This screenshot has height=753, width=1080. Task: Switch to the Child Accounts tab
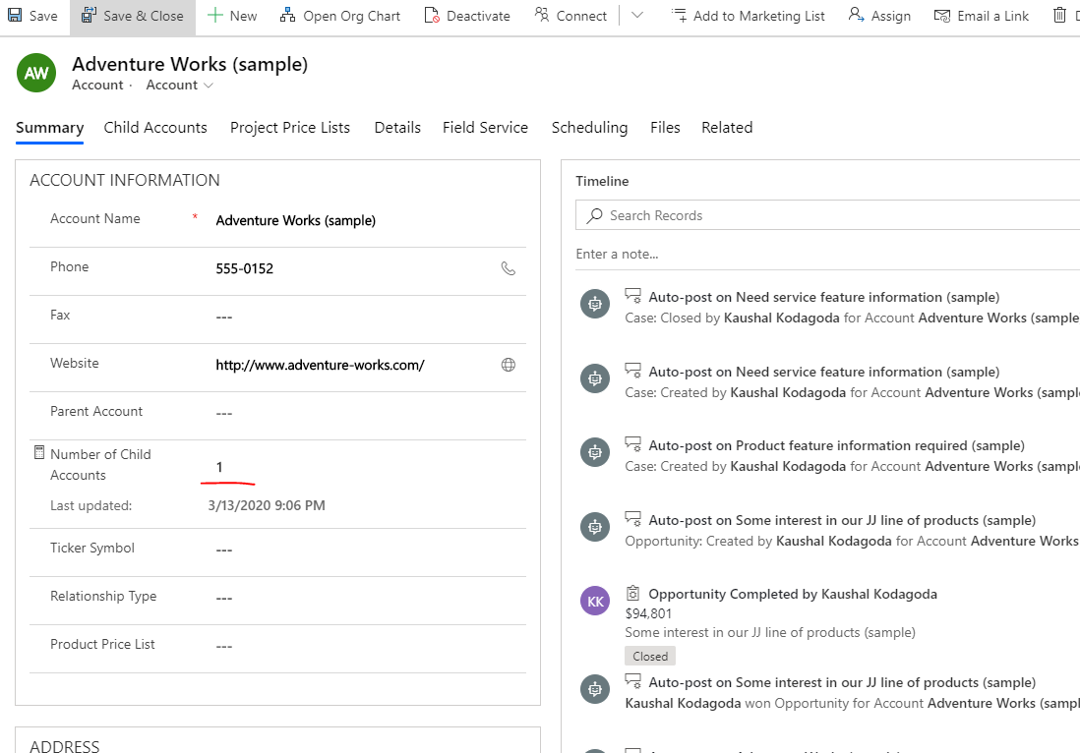point(155,128)
